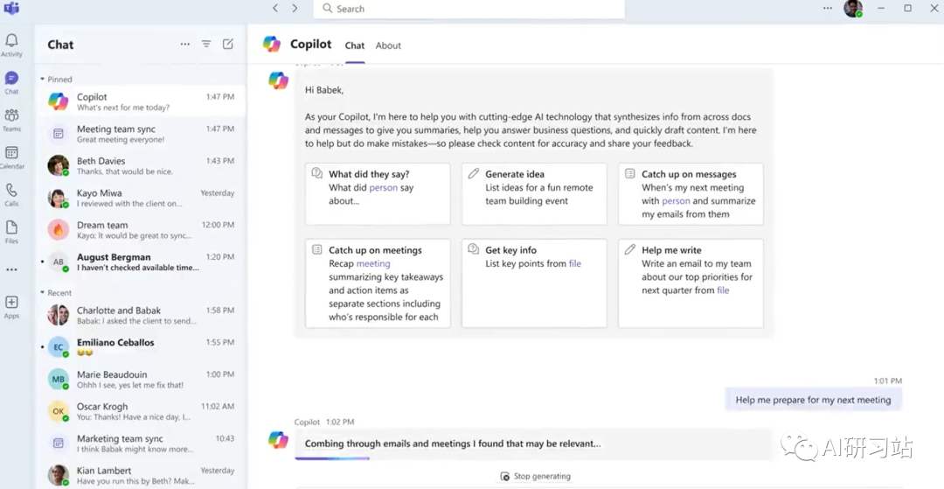Start a new chat with compose icon
The width and height of the screenshot is (944, 489).
[228, 44]
